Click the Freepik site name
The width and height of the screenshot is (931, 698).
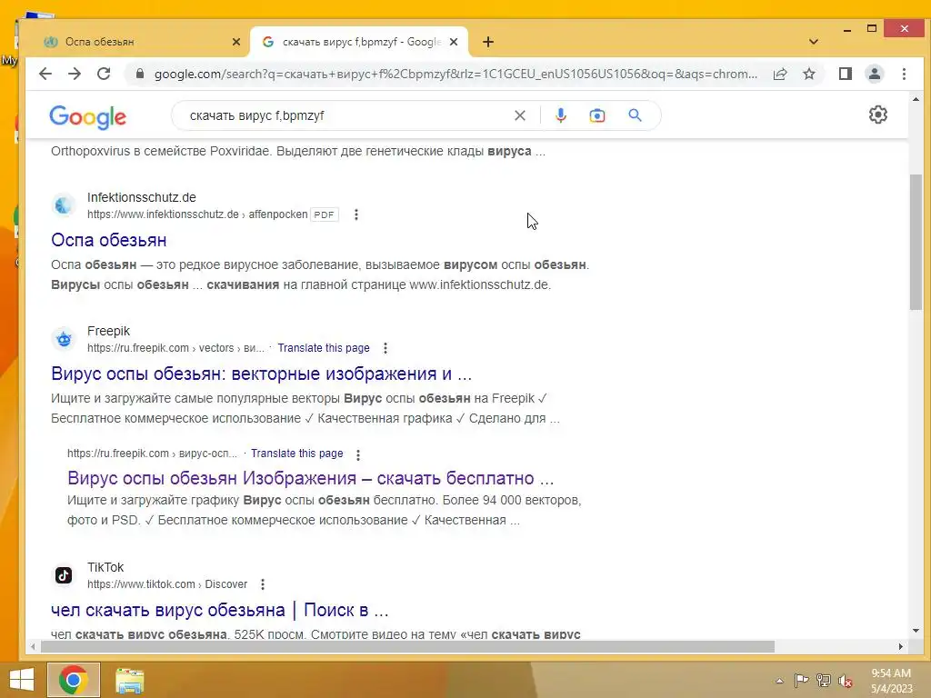pos(108,331)
